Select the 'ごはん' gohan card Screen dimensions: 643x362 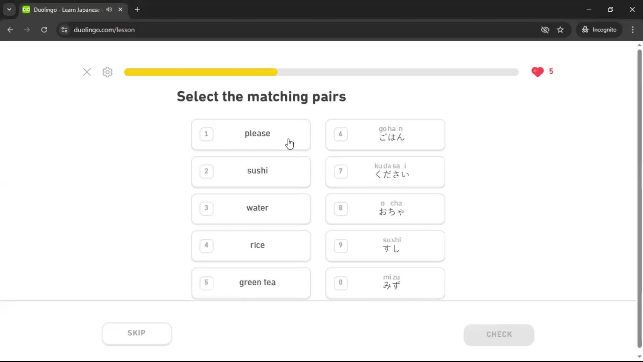click(385, 134)
